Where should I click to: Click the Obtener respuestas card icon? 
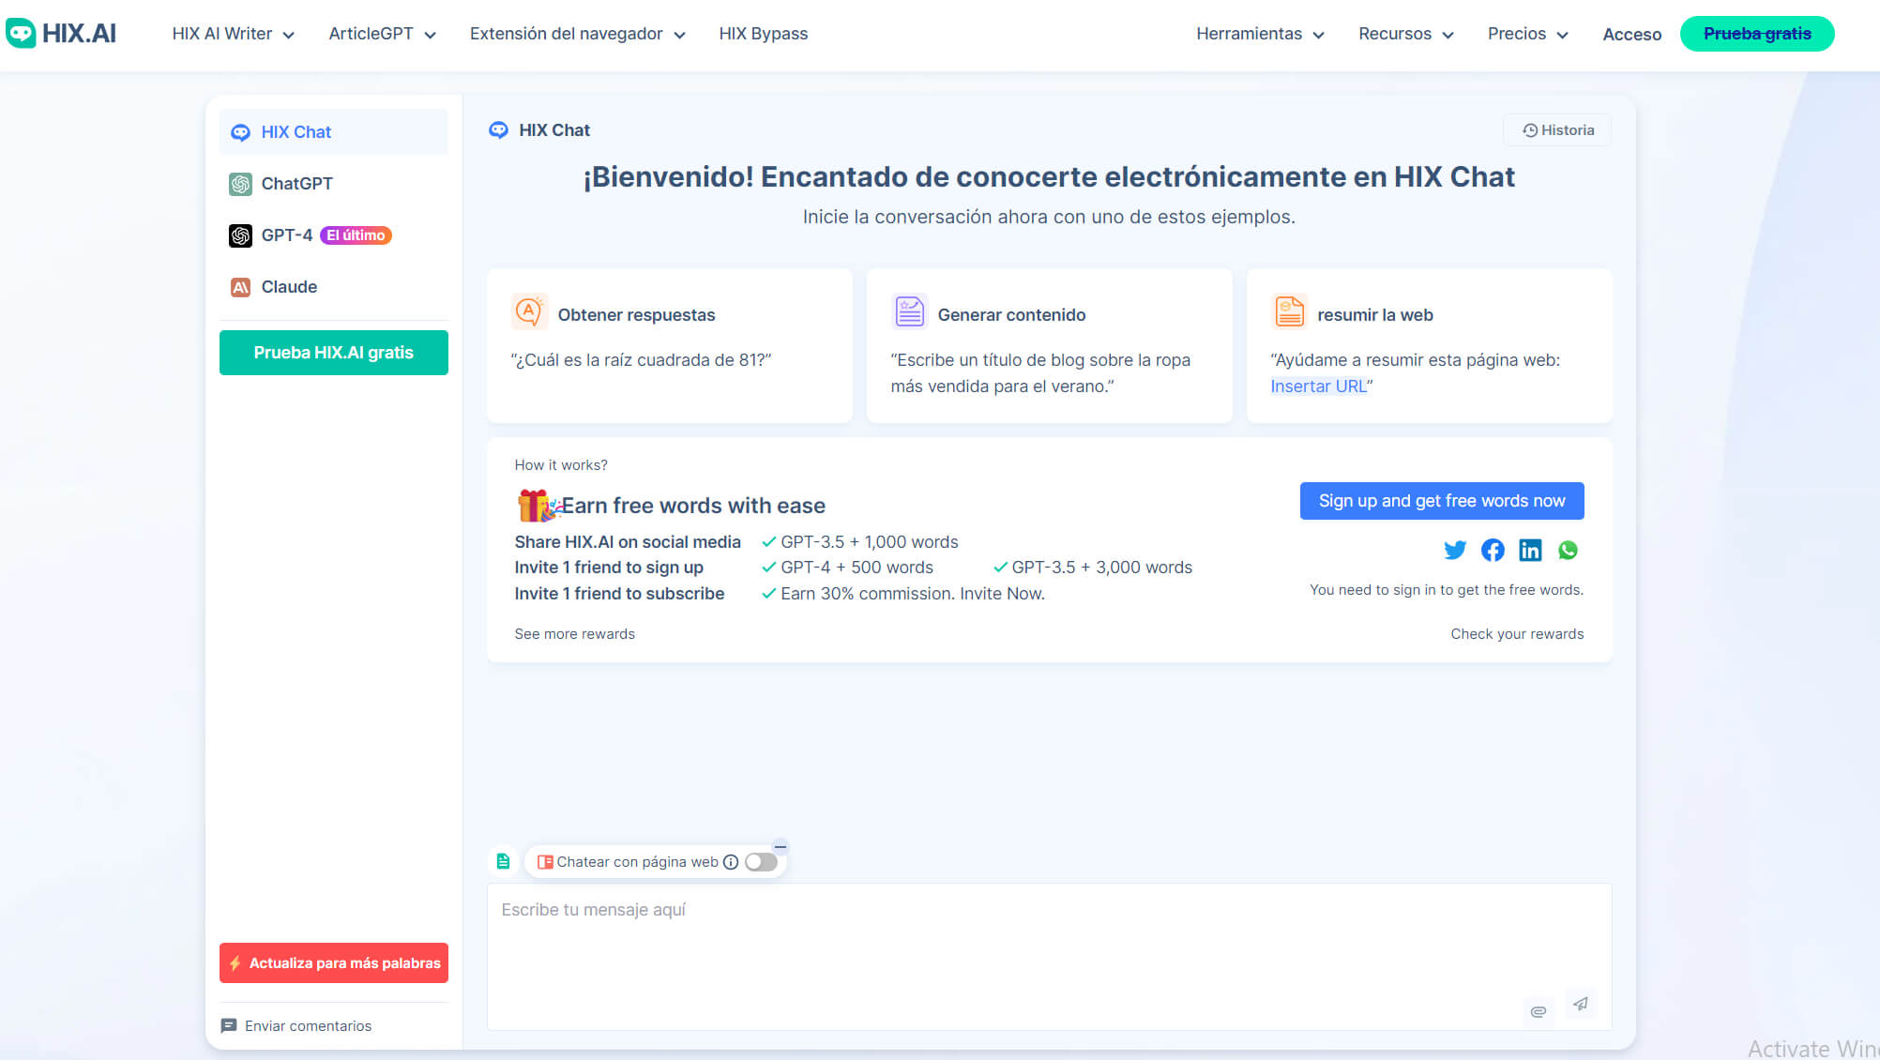[x=529, y=311]
